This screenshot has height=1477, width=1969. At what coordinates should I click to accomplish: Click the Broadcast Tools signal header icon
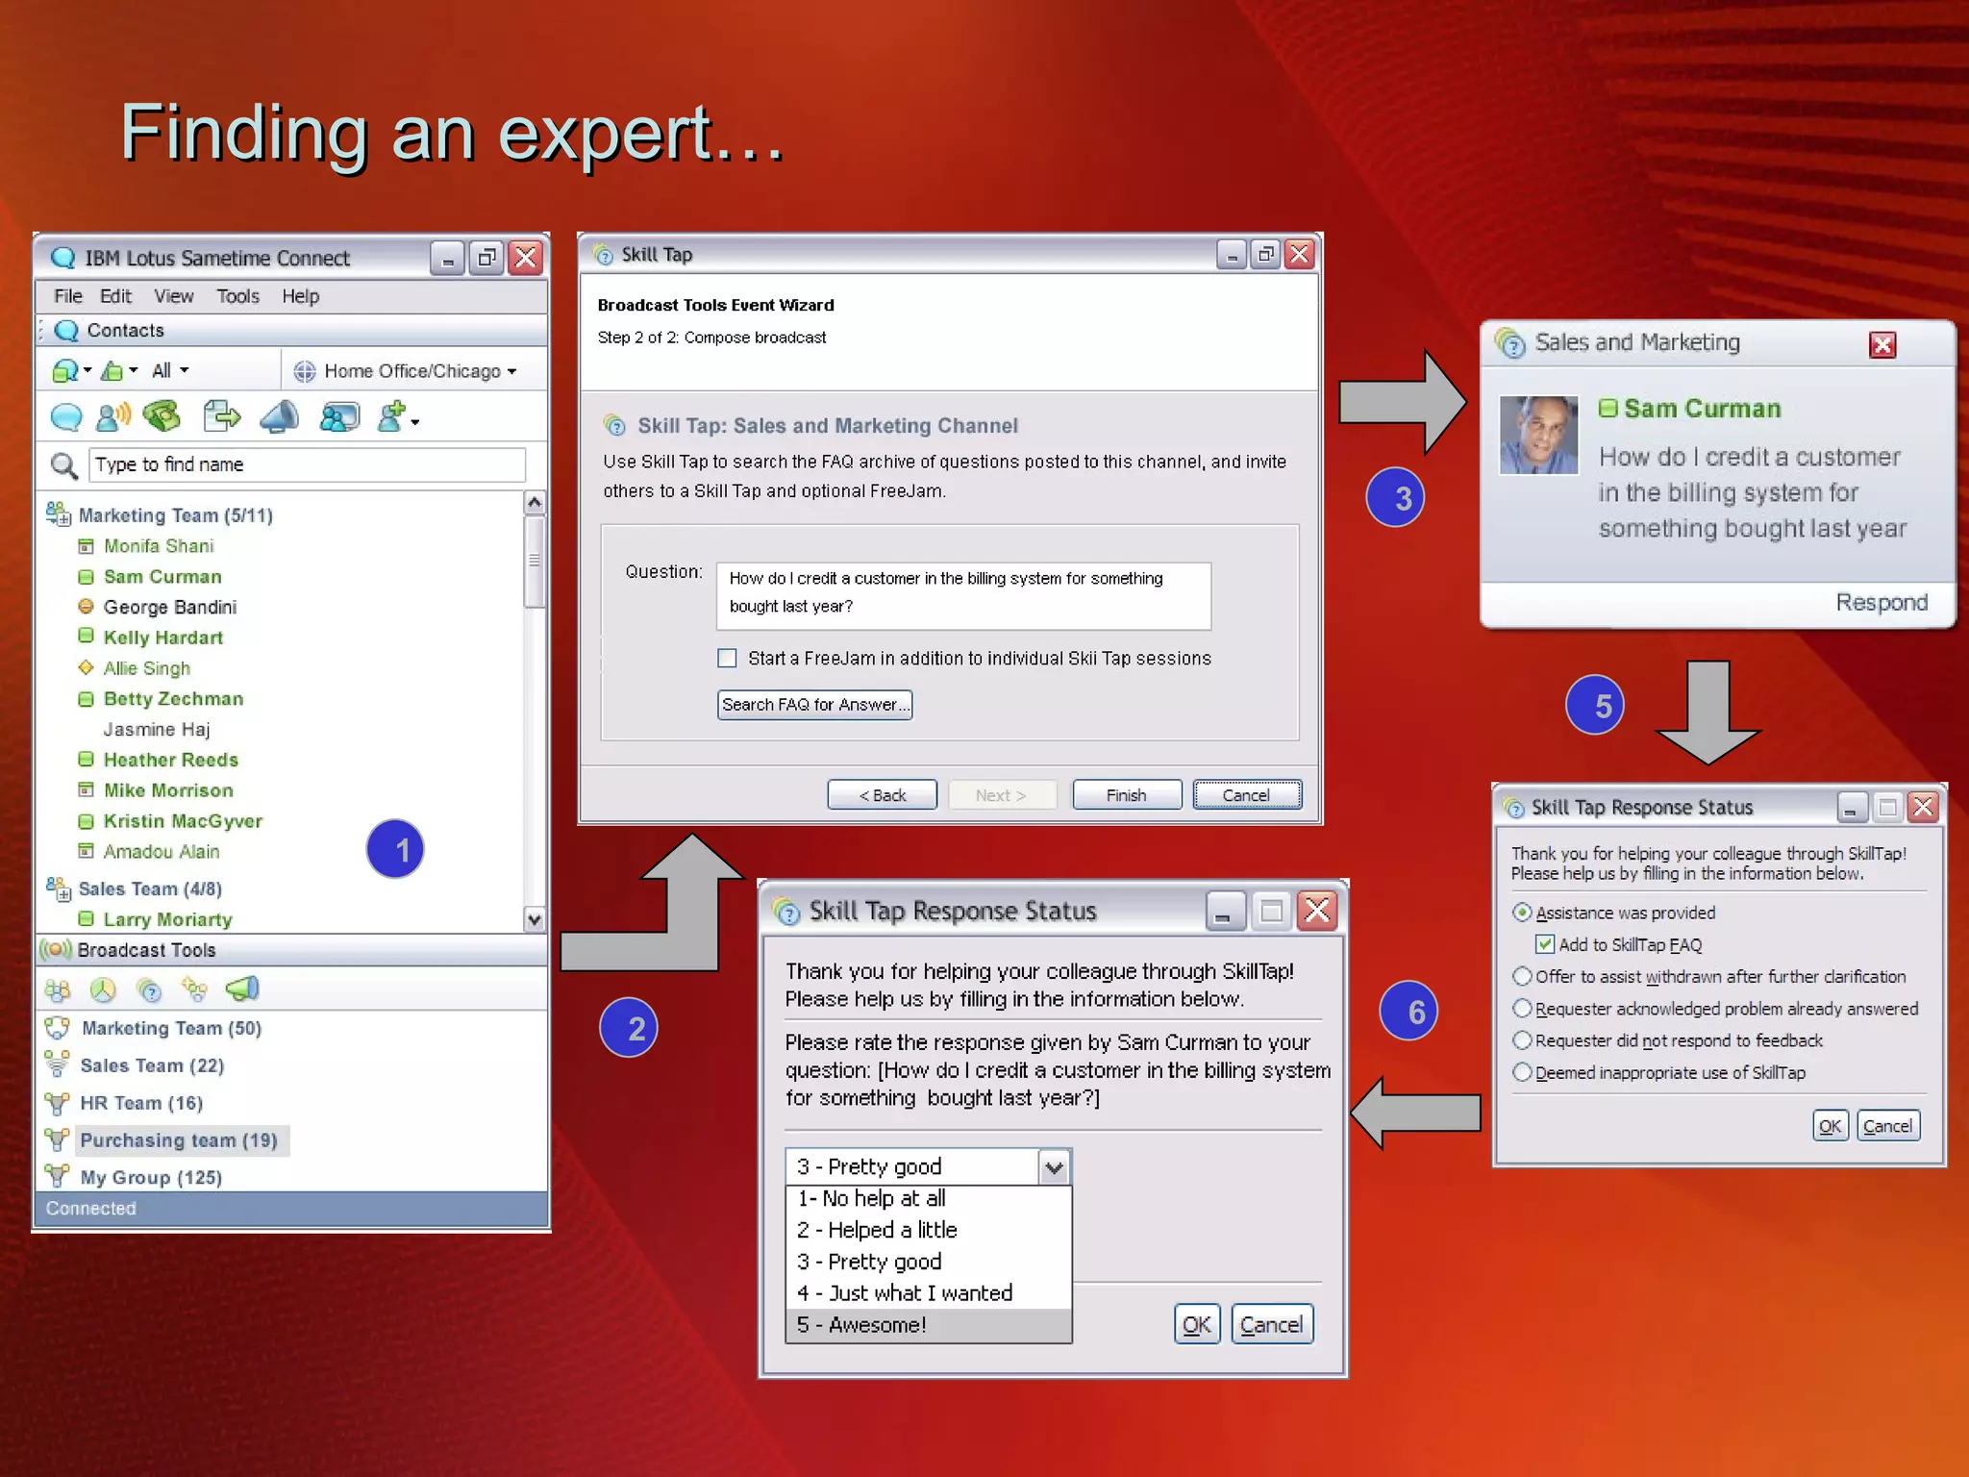coord(56,950)
